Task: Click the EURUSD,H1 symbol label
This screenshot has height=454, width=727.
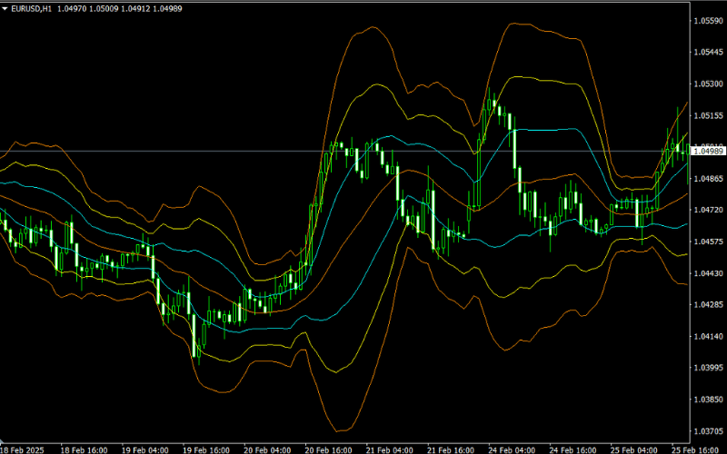Action: tap(34, 7)
